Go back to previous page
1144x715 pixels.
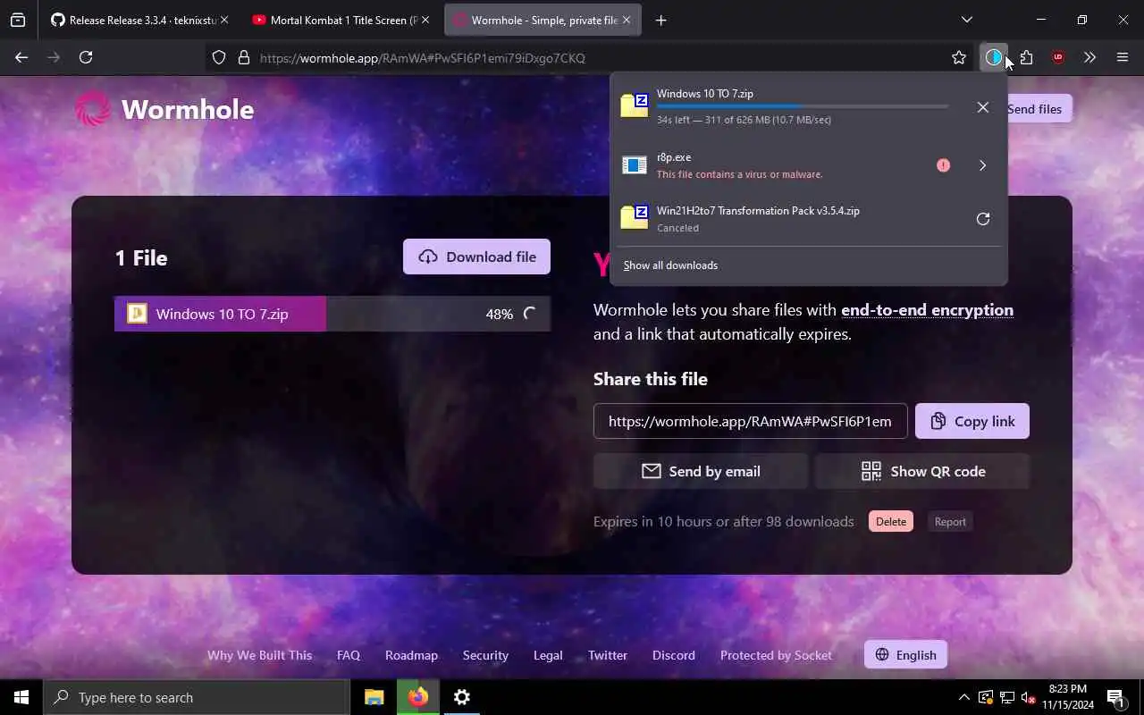21,57
